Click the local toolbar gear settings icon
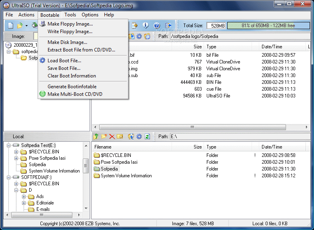Viewport: 314px width, 230px height. 139,137
